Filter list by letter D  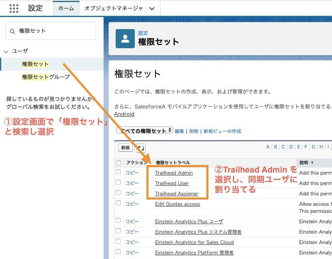point(291,147)
